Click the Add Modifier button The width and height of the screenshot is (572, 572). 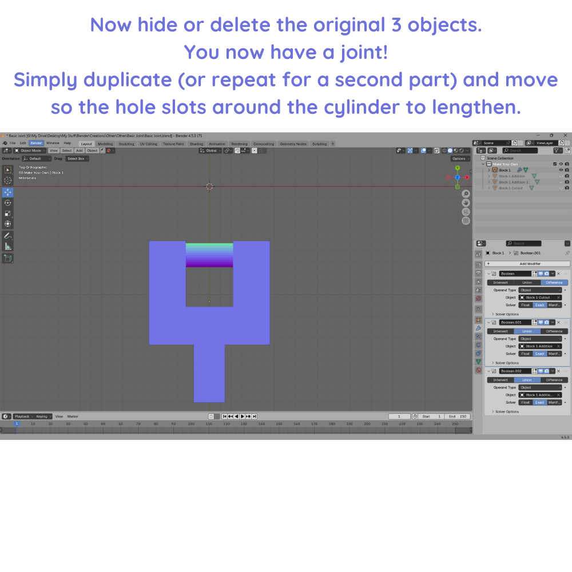[527, 264]
